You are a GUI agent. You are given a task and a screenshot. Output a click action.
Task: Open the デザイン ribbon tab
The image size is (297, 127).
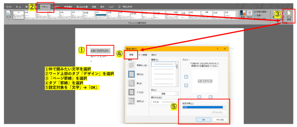click(45, 7)
